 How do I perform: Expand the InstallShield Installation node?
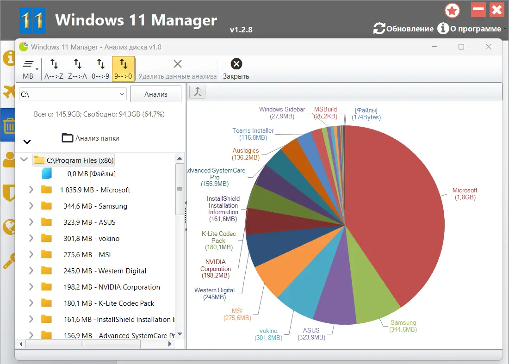(31, 320)
